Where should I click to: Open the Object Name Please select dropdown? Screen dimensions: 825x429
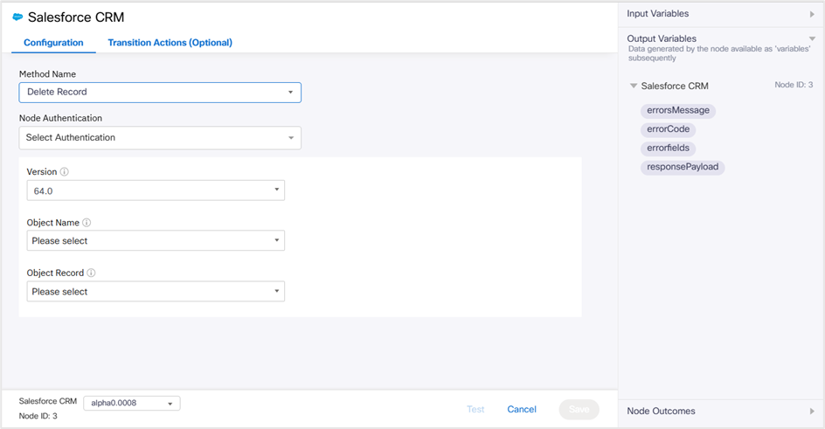click(156, 240)
